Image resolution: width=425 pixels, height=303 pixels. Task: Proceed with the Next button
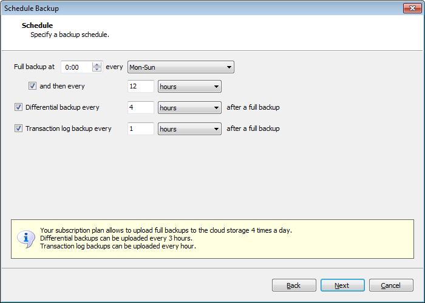(x=342, y=285)
